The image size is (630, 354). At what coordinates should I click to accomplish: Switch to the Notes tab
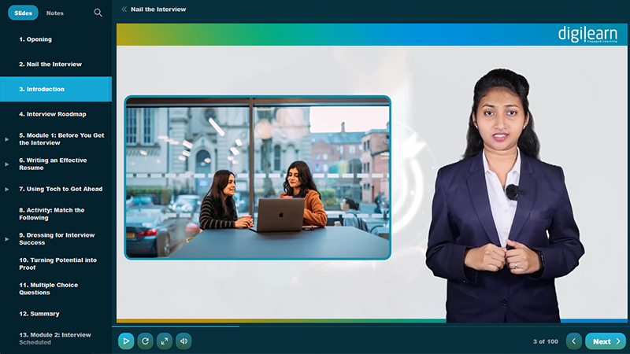point(55,13)
